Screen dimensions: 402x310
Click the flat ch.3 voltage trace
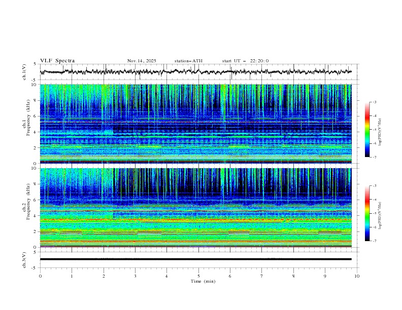pos(195,259)
